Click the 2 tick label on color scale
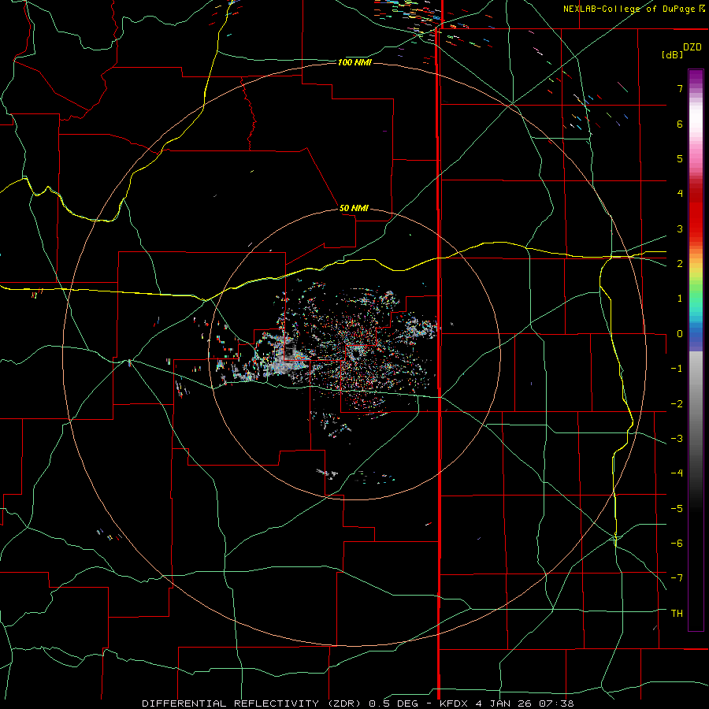This screenshot has width=709, height=709. coord(680,264)
